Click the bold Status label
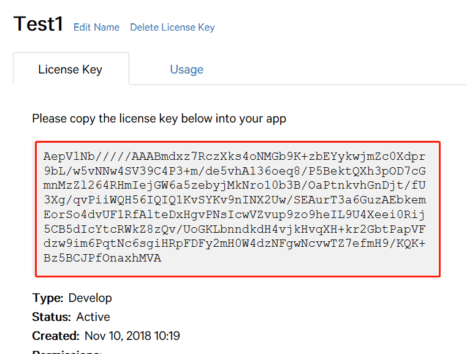 pyautogui.click(x=51, y=317)
